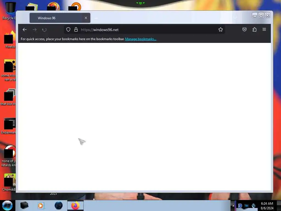Image resolution: width=281 pixels, height=211 pixels.
Task: Open the Action Center flag tray icon
Action: pyautogui.click(x=240, y=206)
